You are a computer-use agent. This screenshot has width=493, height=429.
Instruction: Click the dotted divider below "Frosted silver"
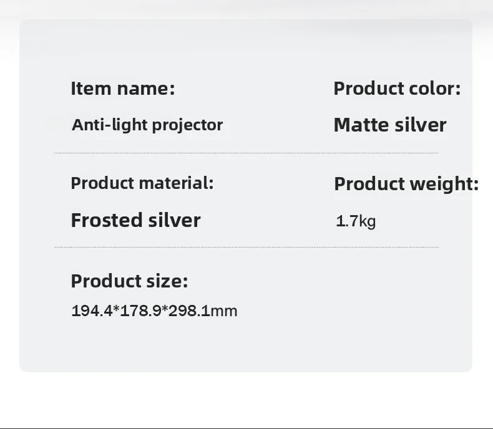click(246, 248)
